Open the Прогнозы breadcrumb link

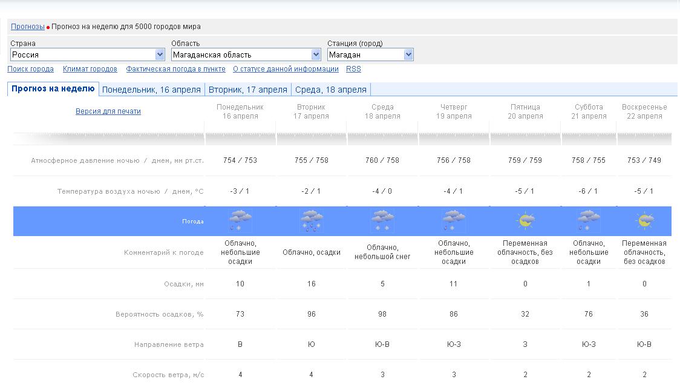tap(28, 27)
